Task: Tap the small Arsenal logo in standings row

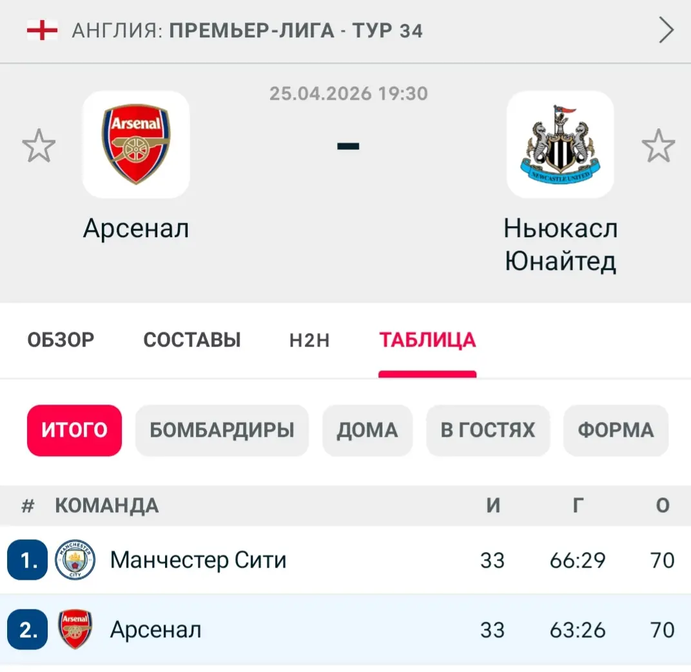Action: [75, 629]
